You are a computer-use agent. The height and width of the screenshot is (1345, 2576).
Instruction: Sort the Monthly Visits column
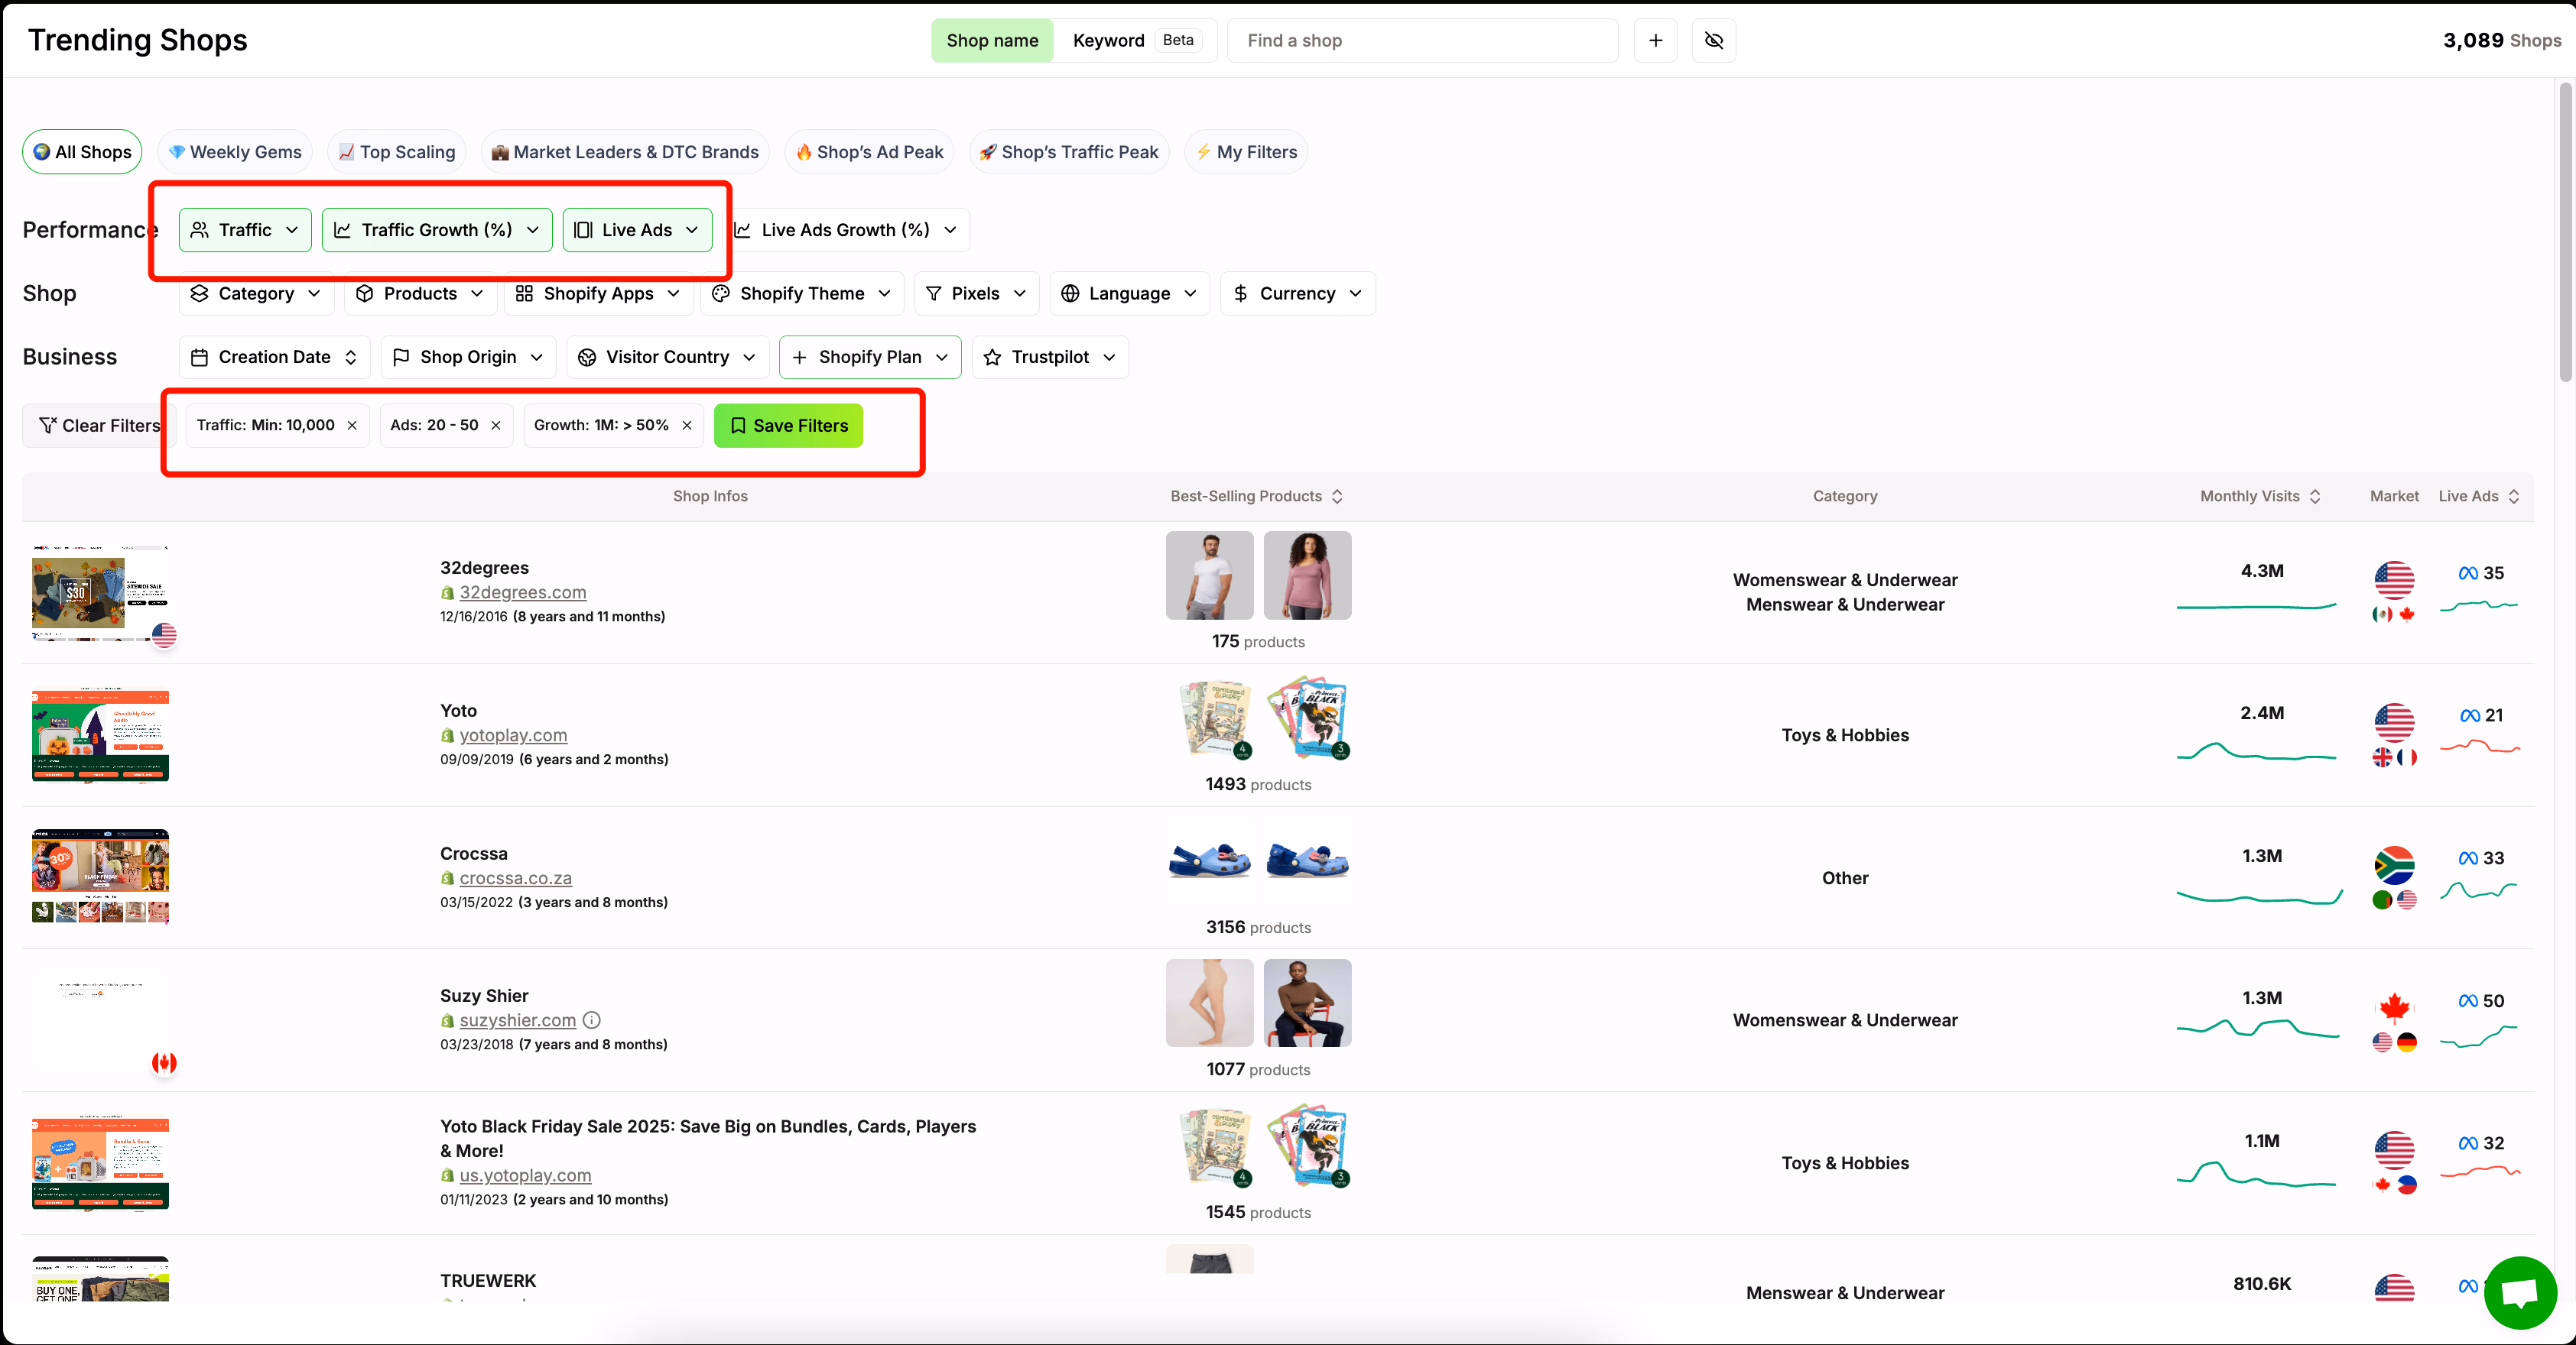coord(2316,496)
